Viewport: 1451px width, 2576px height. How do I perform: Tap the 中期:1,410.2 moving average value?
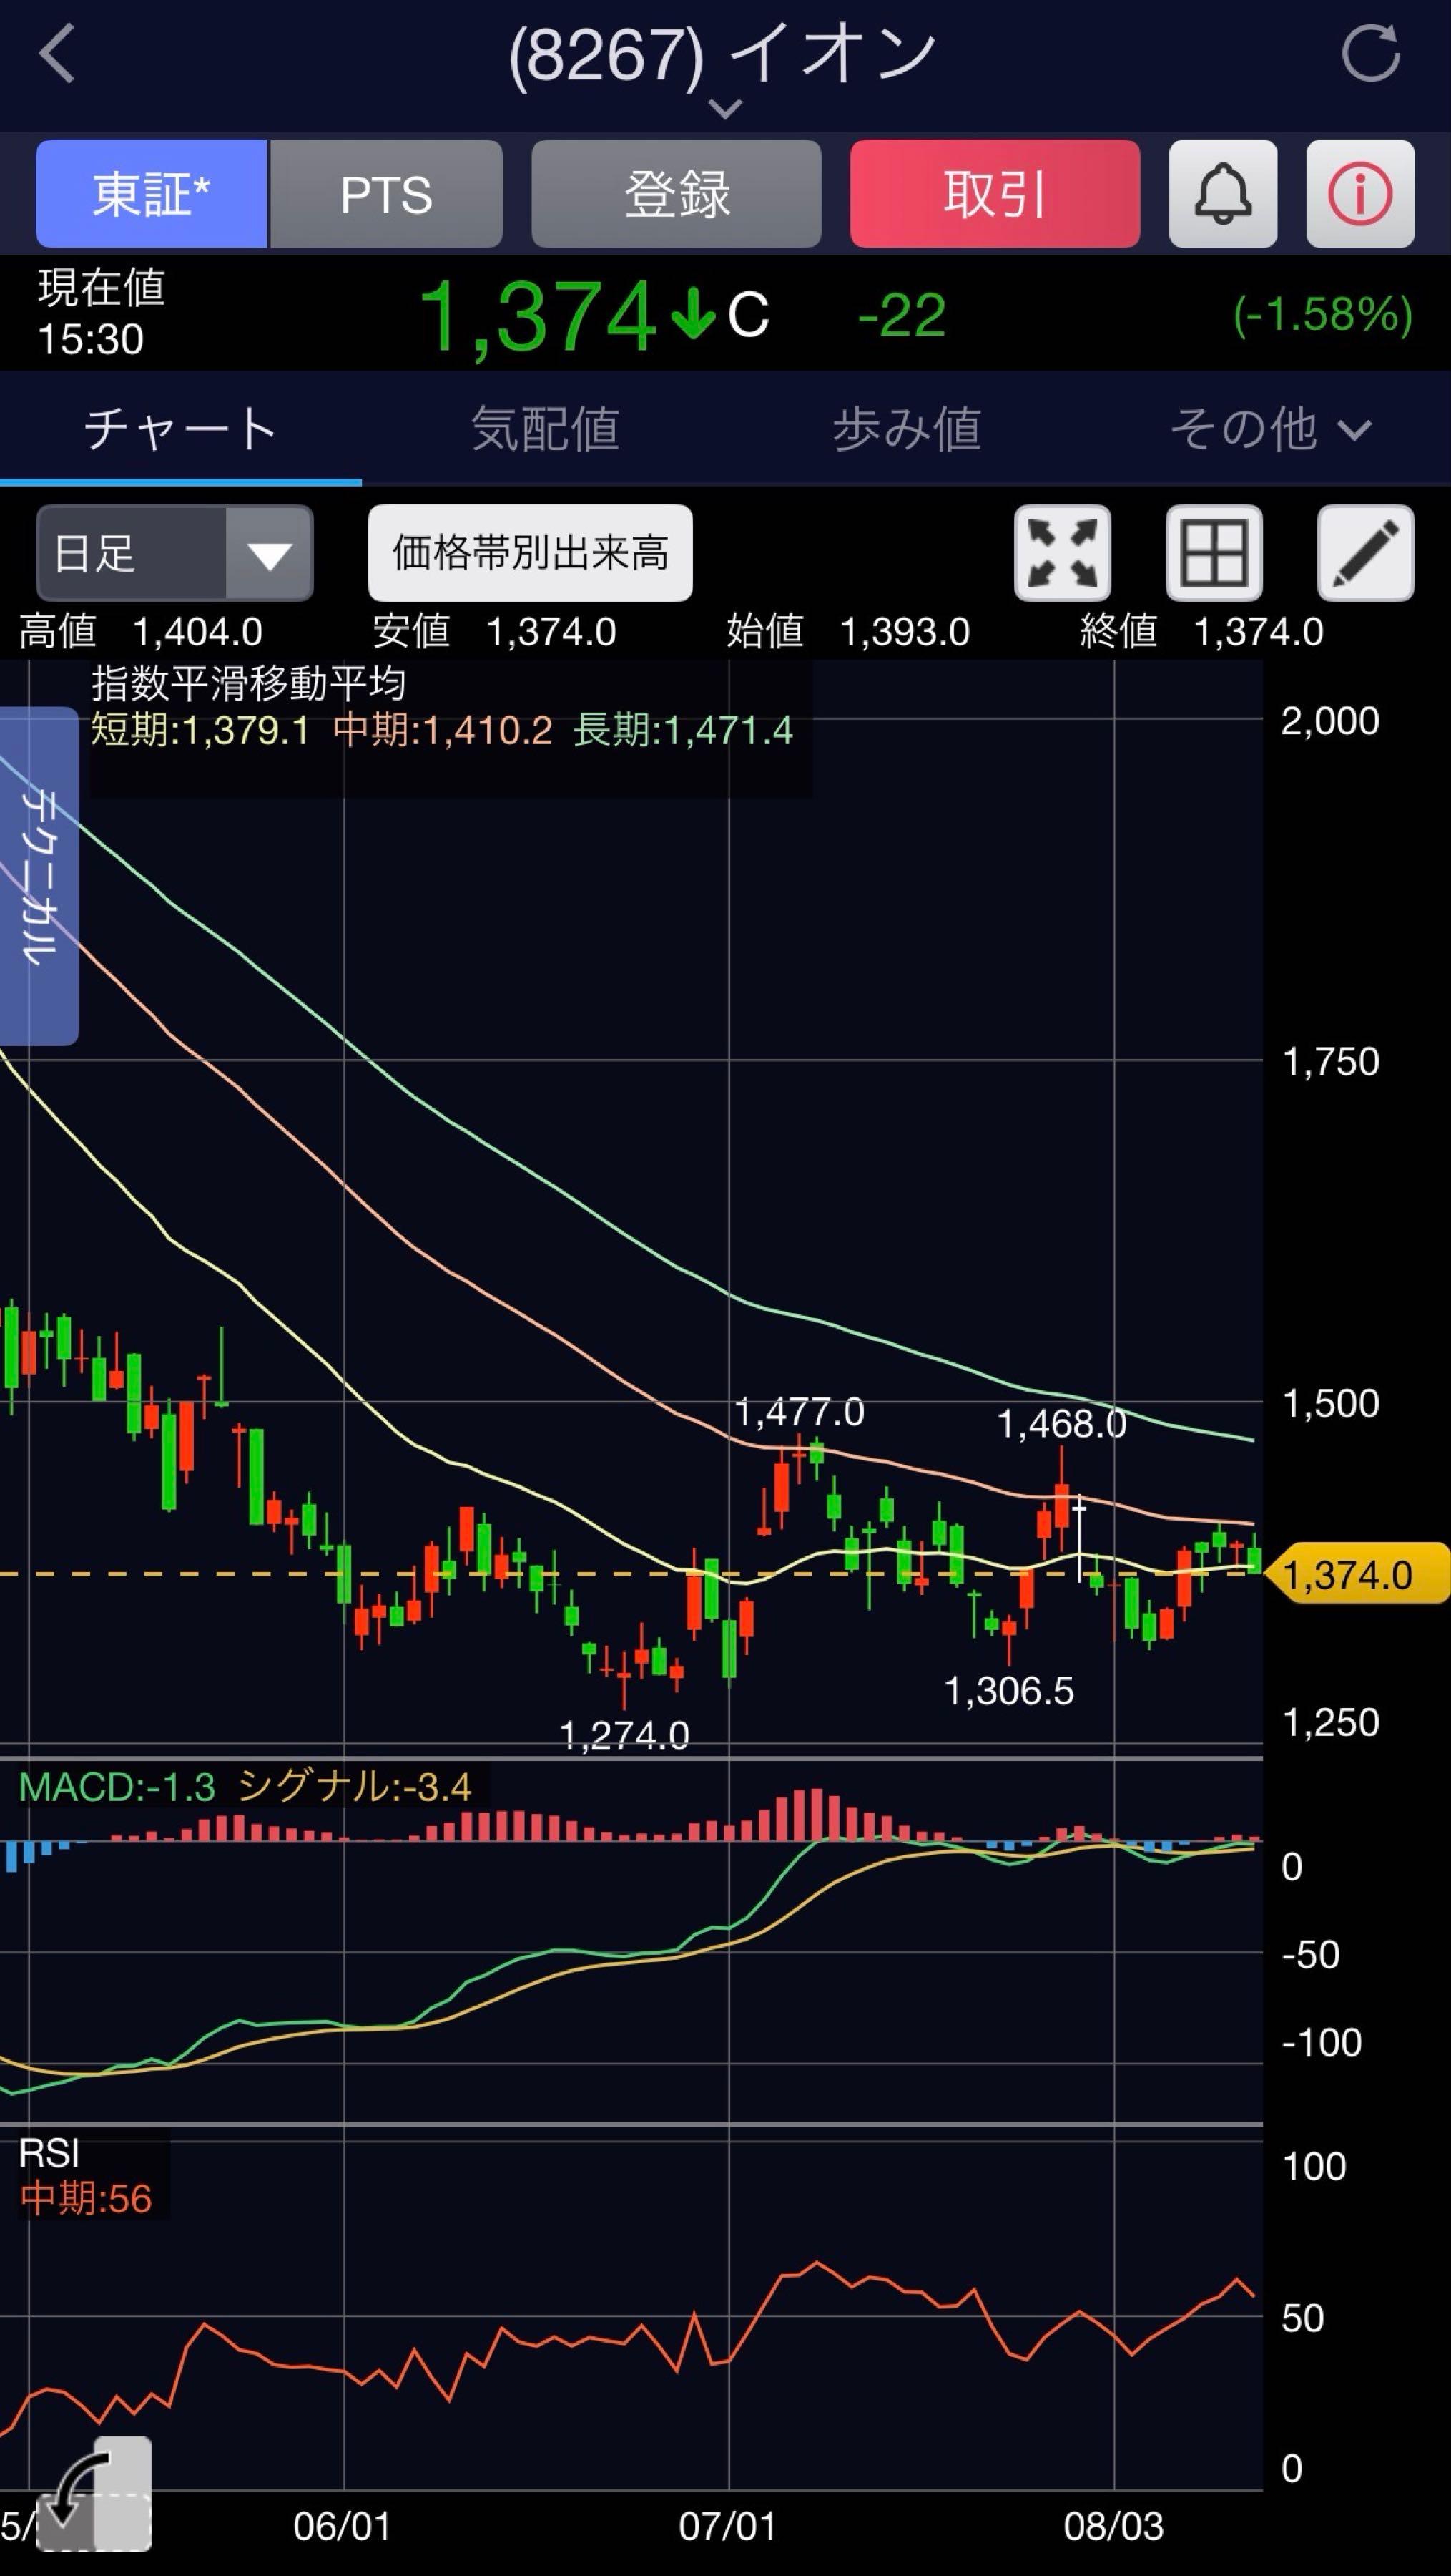pos(443,731)
